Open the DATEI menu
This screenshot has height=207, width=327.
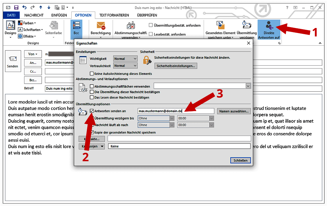pyautogui.click(x=11, y=15)
